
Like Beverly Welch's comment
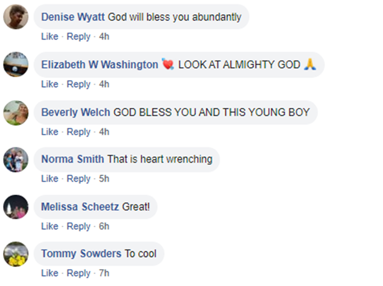[x=50, y=132]
